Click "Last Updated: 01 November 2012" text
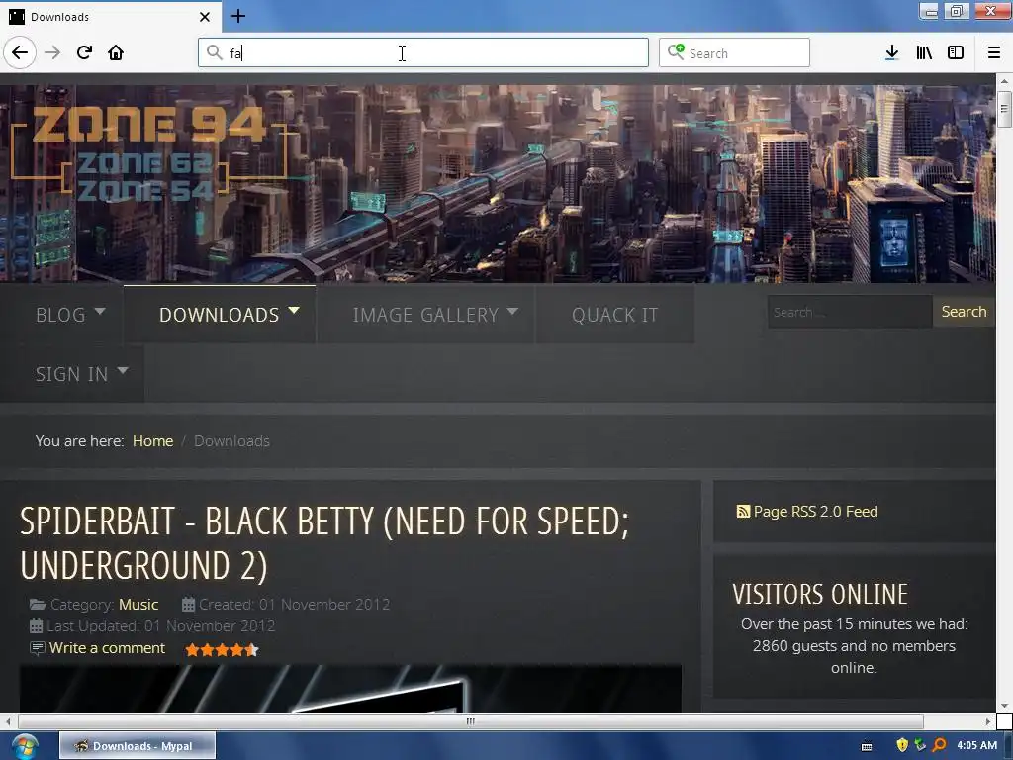1013x760 pixels. pyautogui.click(x=161, y=626)
